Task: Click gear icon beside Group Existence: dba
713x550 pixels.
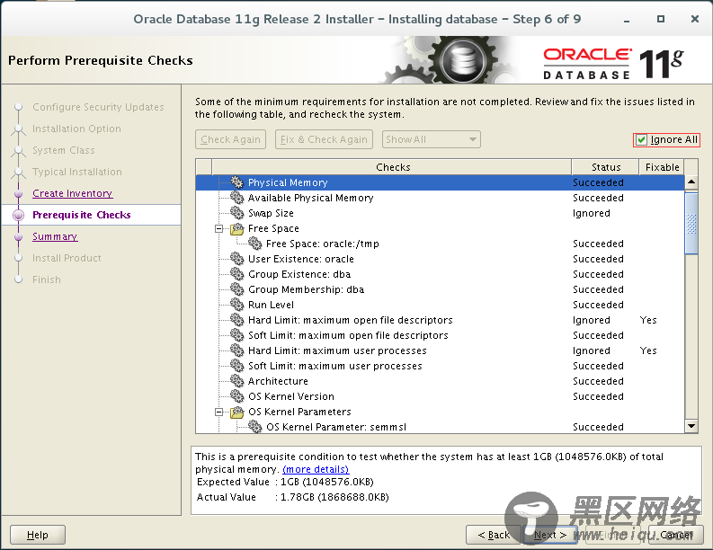Action: click(x=236, y=274)
